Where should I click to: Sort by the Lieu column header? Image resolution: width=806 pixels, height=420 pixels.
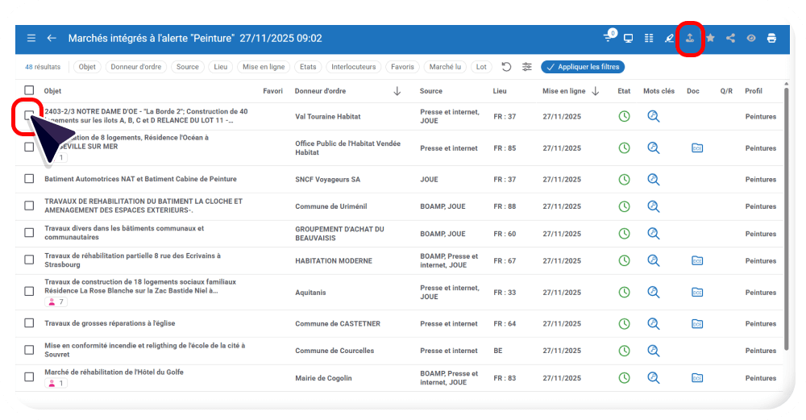tap(500, 91)
